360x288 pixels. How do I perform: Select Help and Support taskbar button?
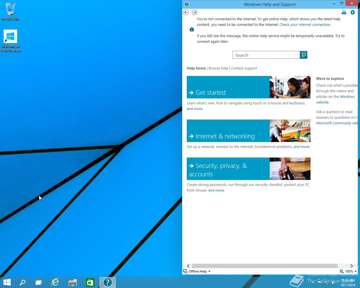coord(108,282)
